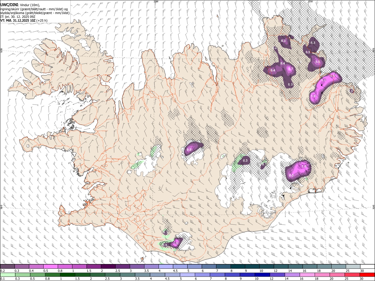Image resolution: width=375 pixels, height=281 pixels.
Task: Click the grey-teal bottom-row swatch between 3 and 3.5
Action: [x=127, y=275]
